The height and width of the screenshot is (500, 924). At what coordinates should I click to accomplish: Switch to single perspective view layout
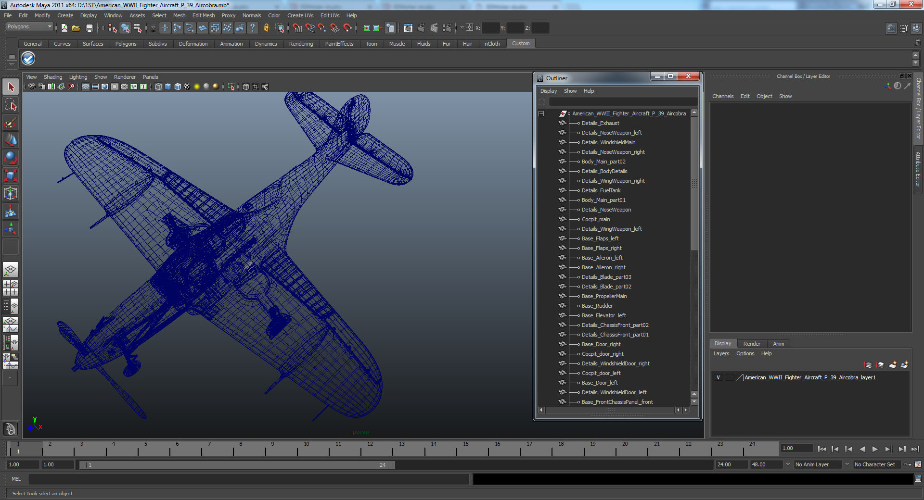11,270
